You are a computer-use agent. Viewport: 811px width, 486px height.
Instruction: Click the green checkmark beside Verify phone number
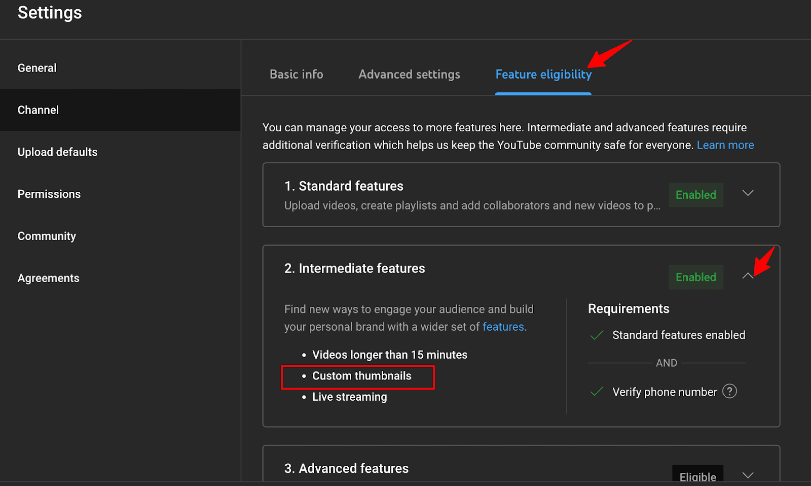pyautogui.click(x=597, y=392)
